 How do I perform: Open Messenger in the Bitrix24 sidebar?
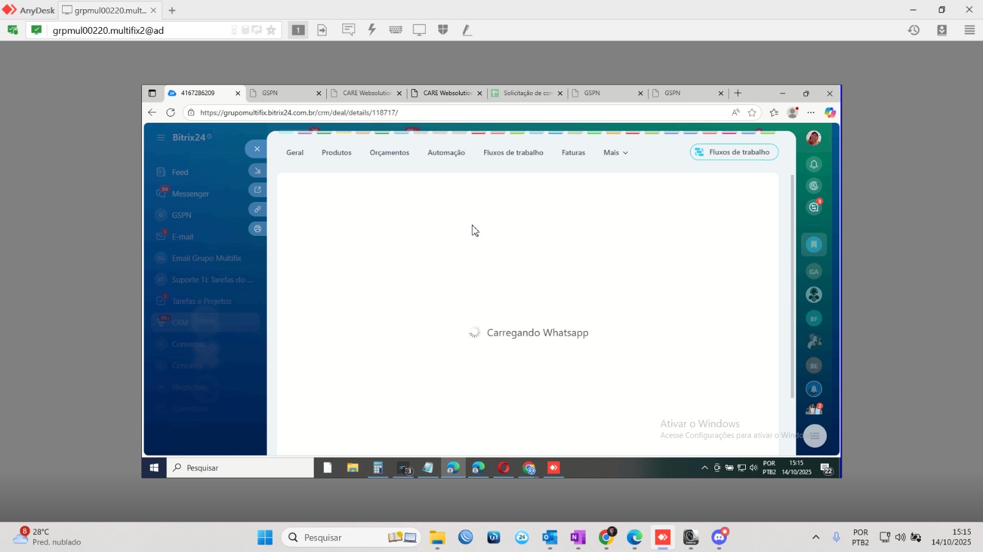(190, 193)
